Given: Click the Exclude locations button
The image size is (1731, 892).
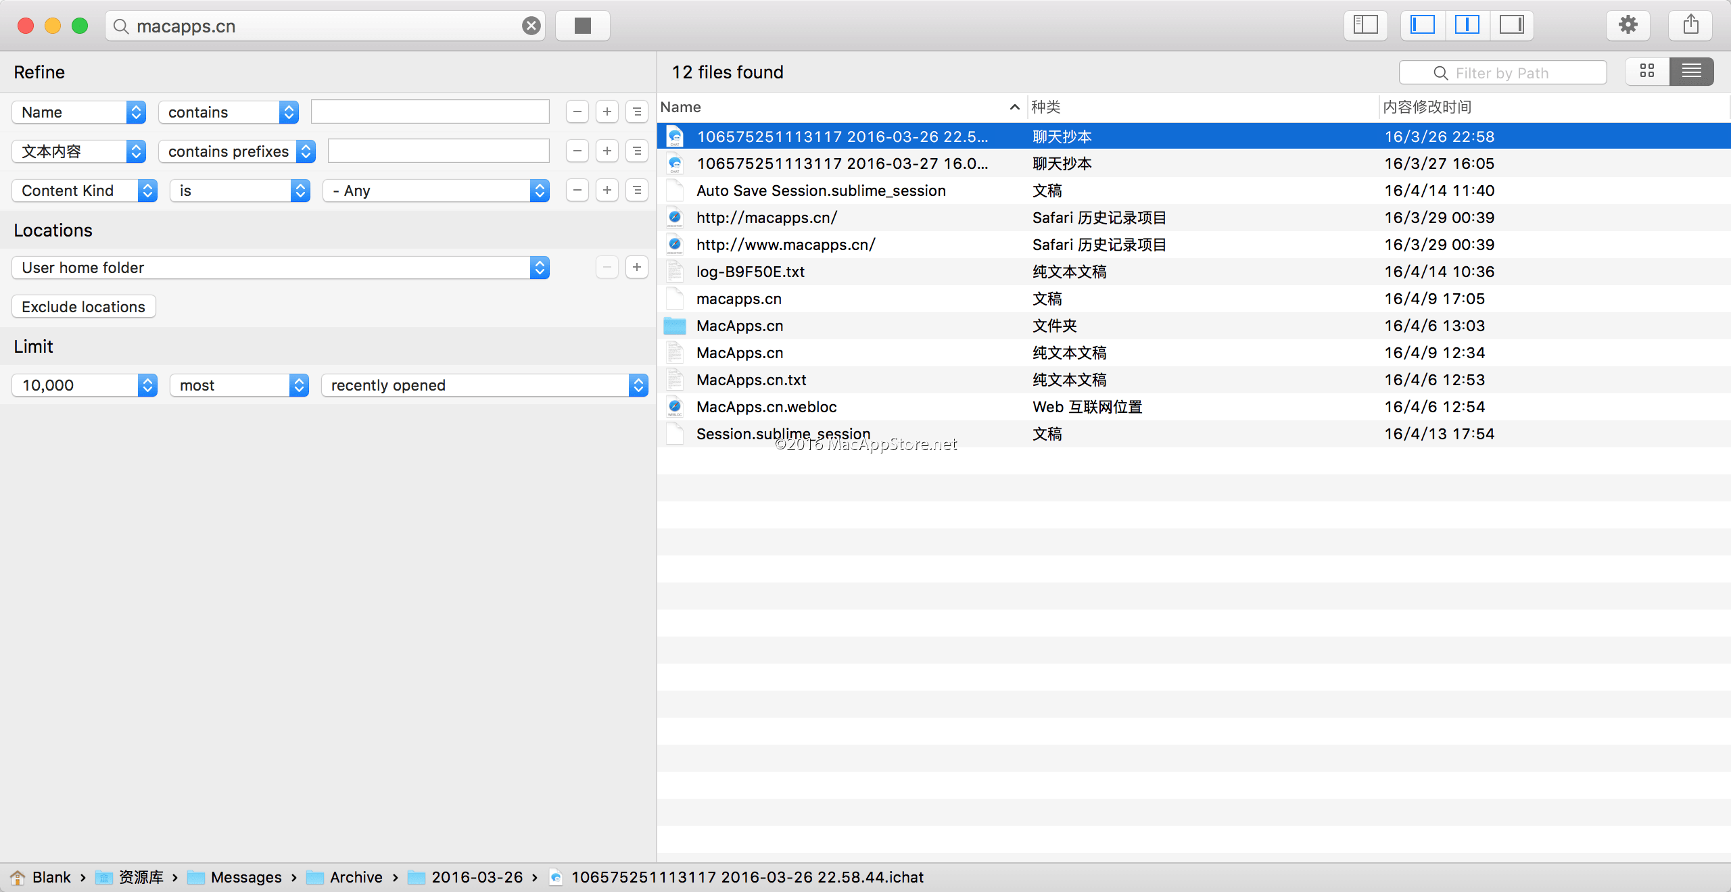Looking at the screenshot, I should pyautogui.click(x=83, y=307).
